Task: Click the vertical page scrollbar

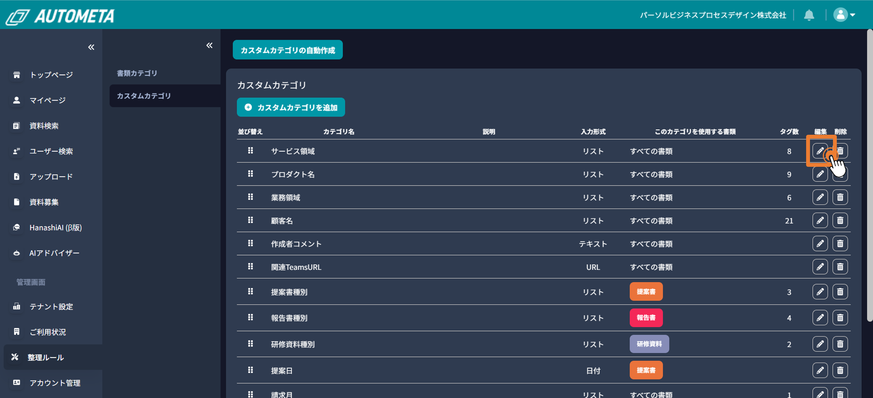Action: click(x=870, y=176)
